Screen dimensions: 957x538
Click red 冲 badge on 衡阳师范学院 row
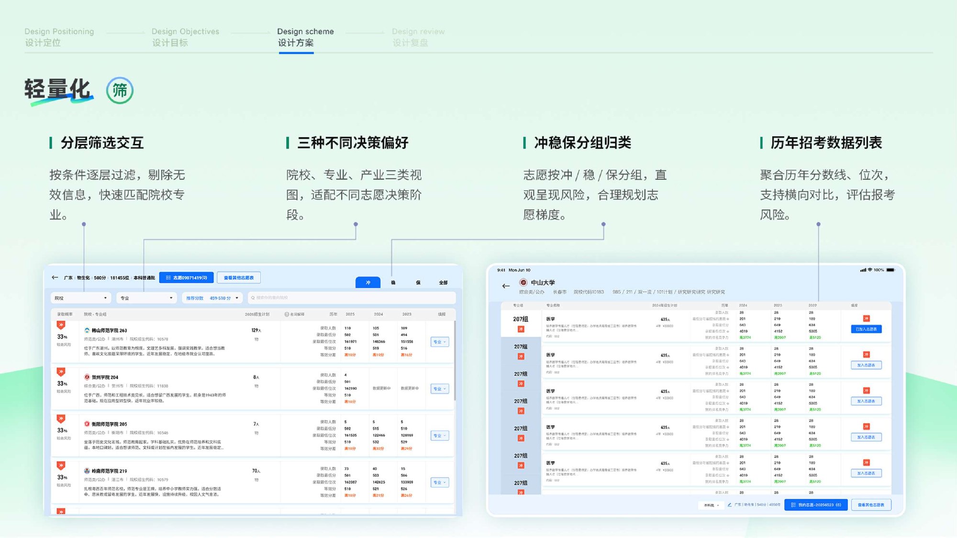[x=61, y=418]
